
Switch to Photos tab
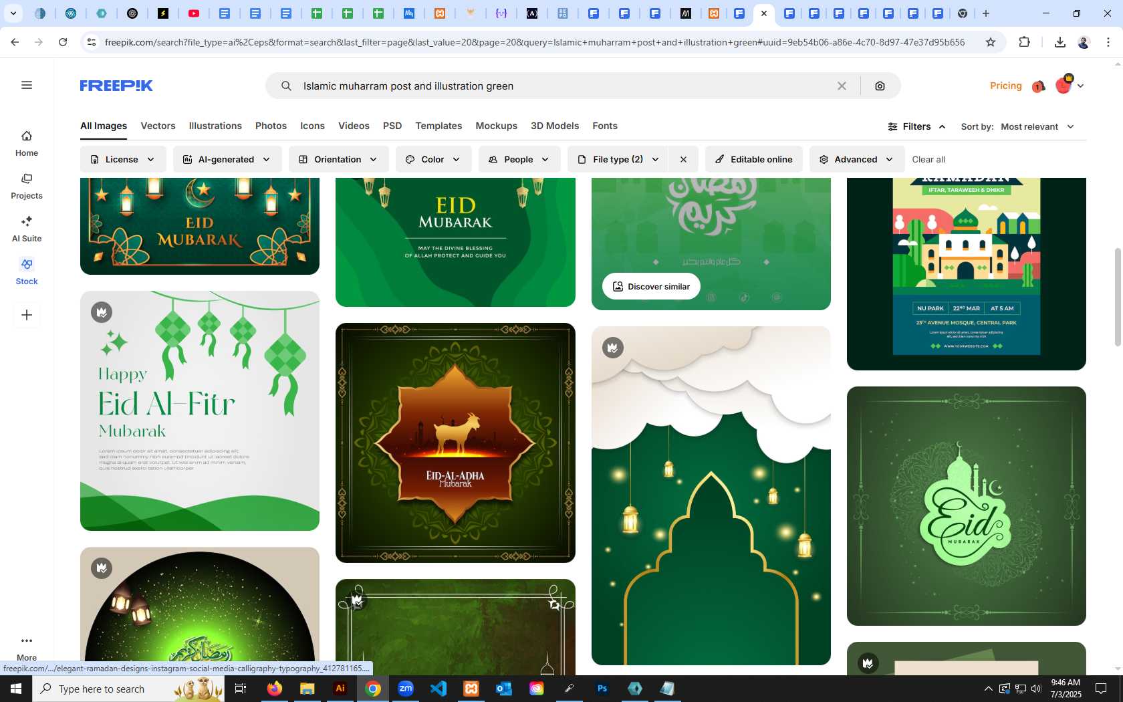pos(271,126)
